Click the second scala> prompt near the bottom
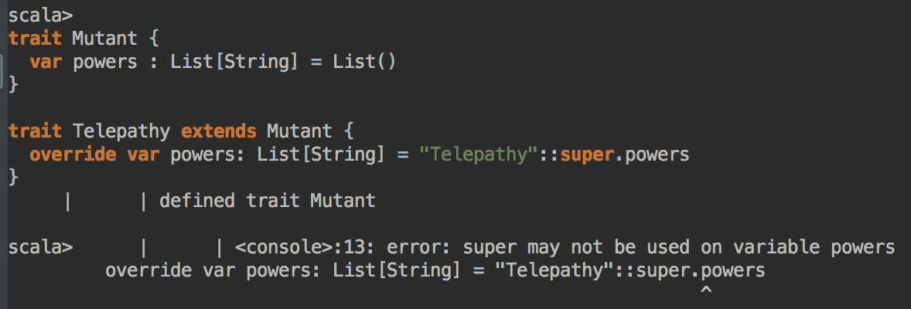Image resolution: width=911 pixels, height=309 pixels. click(x=40, y=248)
